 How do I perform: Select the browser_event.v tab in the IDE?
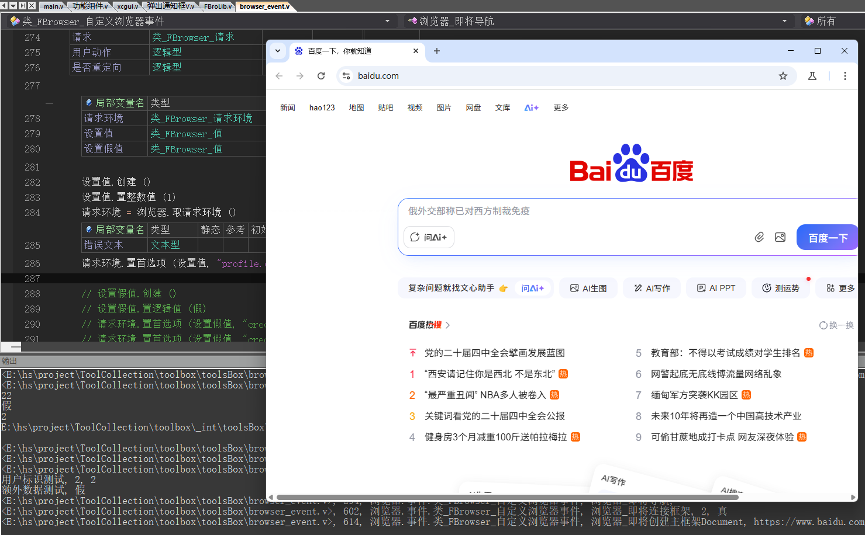264,6
